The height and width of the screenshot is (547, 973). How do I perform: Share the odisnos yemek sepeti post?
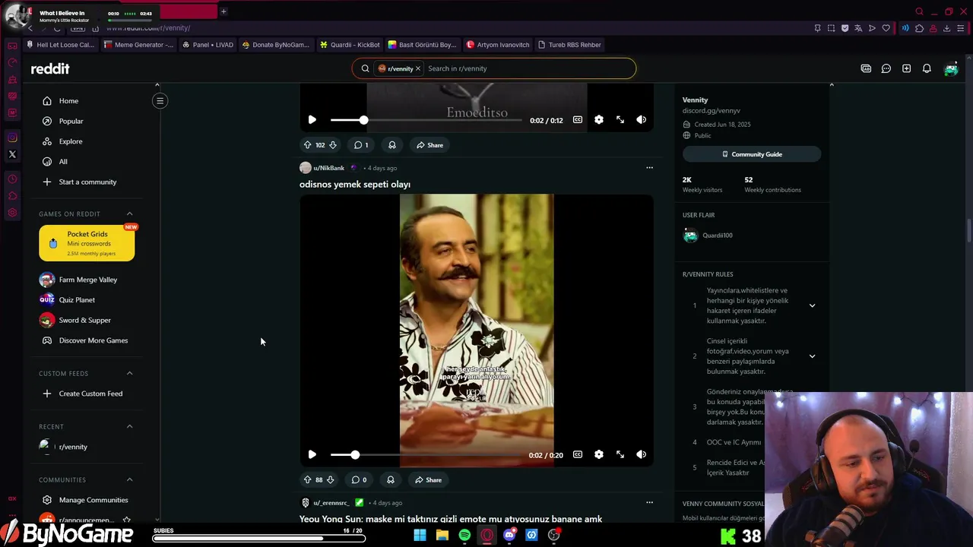428,479
